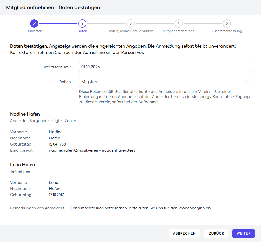The image size is (261, 242).
Task: Click the Rollen field label
Action: point(65,82)
